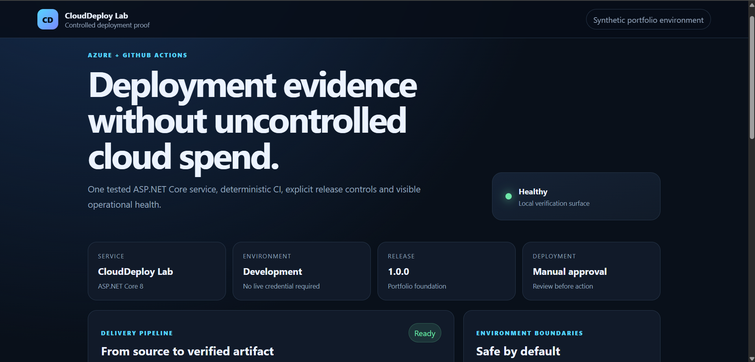Screen dimensions: 755x362
Task: Click the CD logo icon
Action: coord(48,19)
